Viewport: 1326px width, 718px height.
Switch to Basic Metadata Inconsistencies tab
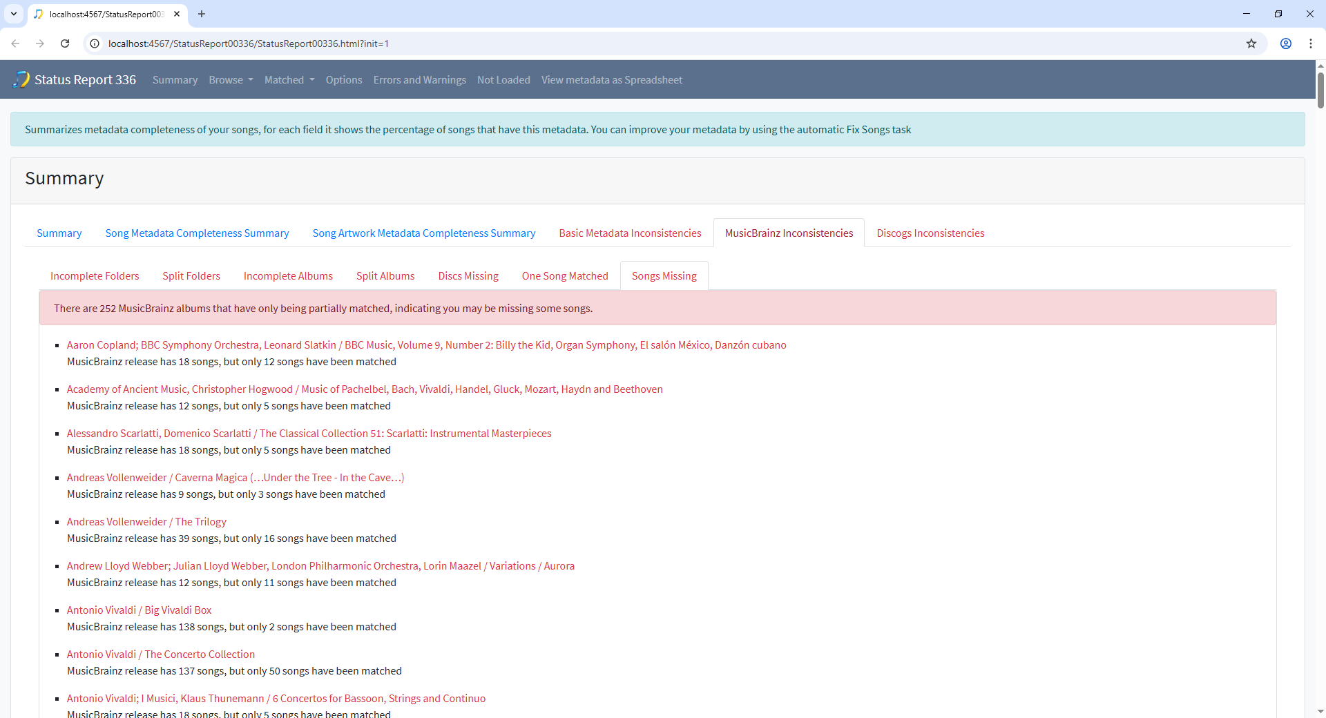[630, 233]
